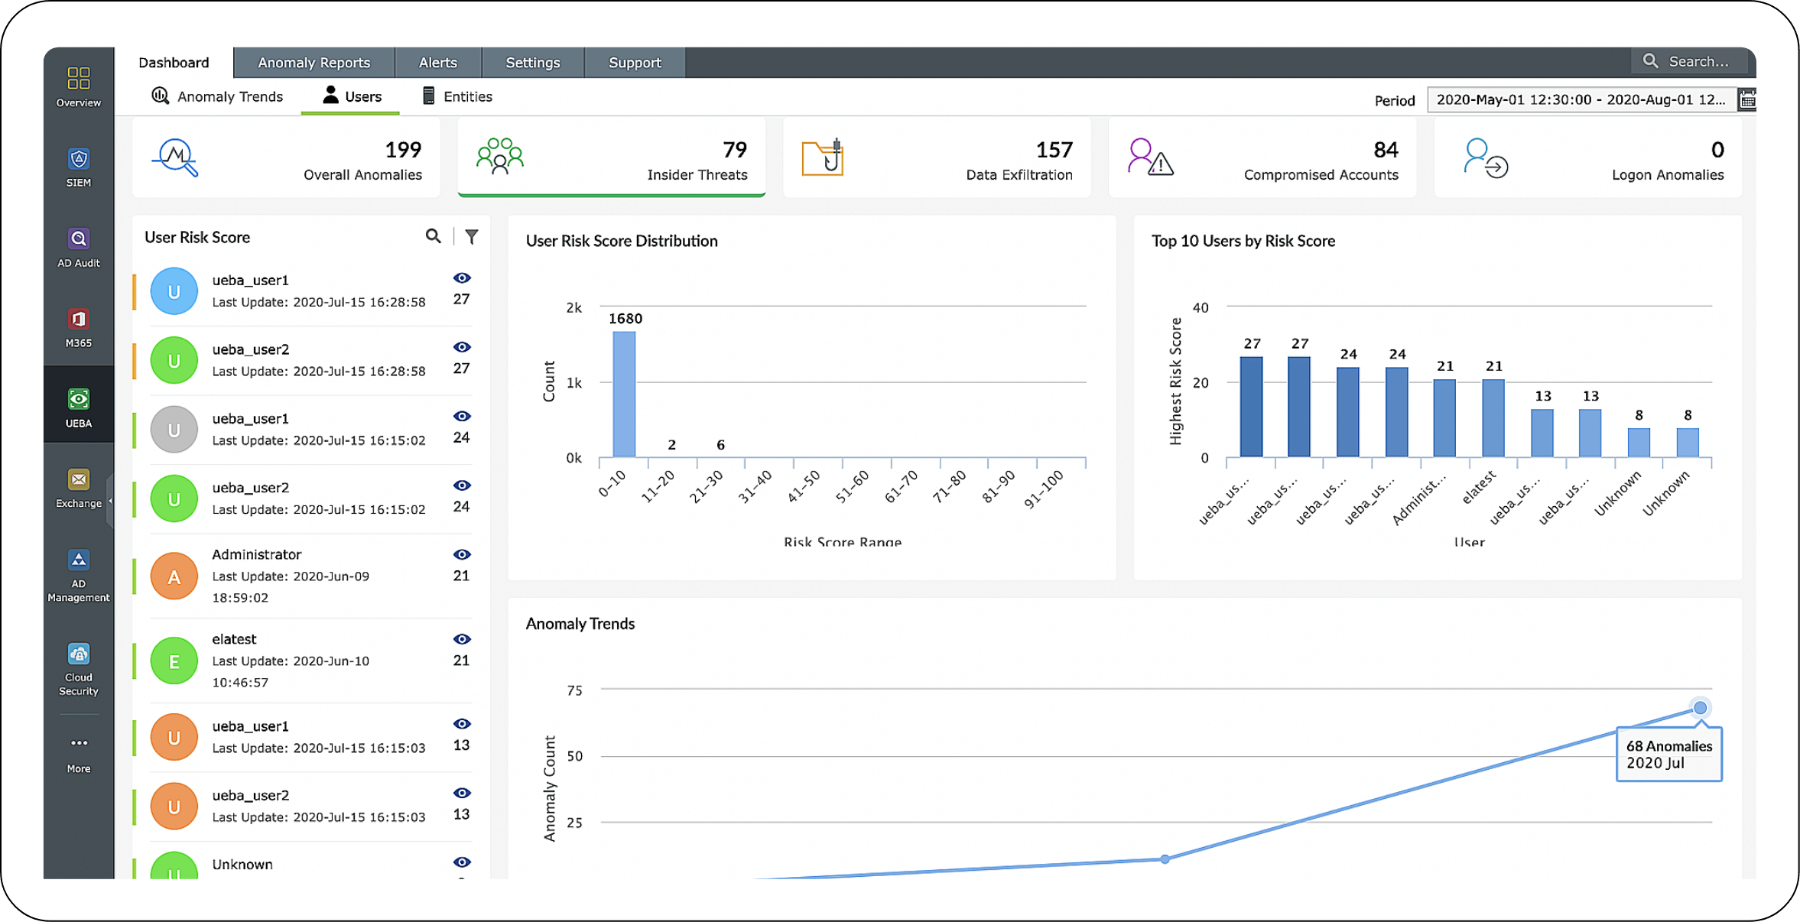Image resolution: width=1800 pixels, height=922 pixels.
Task: Toggle the eye icon next to Administrator
Action: tap(462, 554)
